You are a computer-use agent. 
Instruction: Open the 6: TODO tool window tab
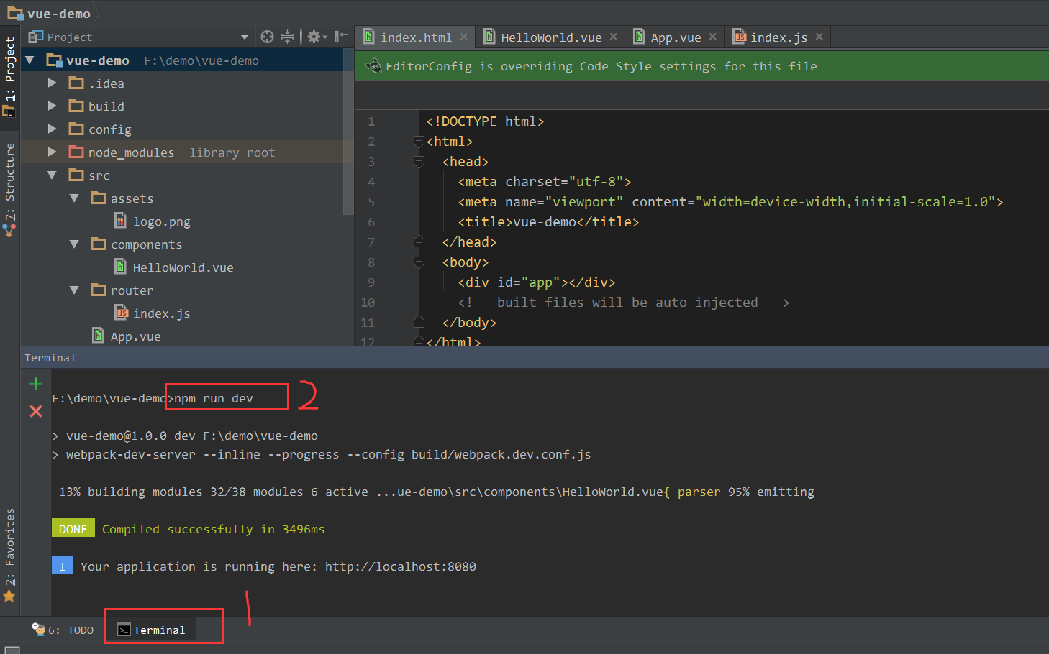tap(63, 630)
